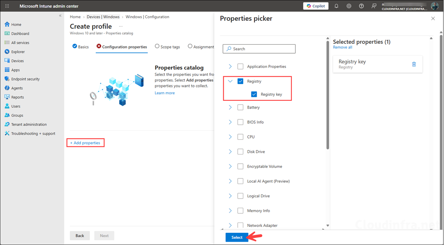Go to Home breadcrumb link
444x245 pixels.
click(x=75, y=17)
